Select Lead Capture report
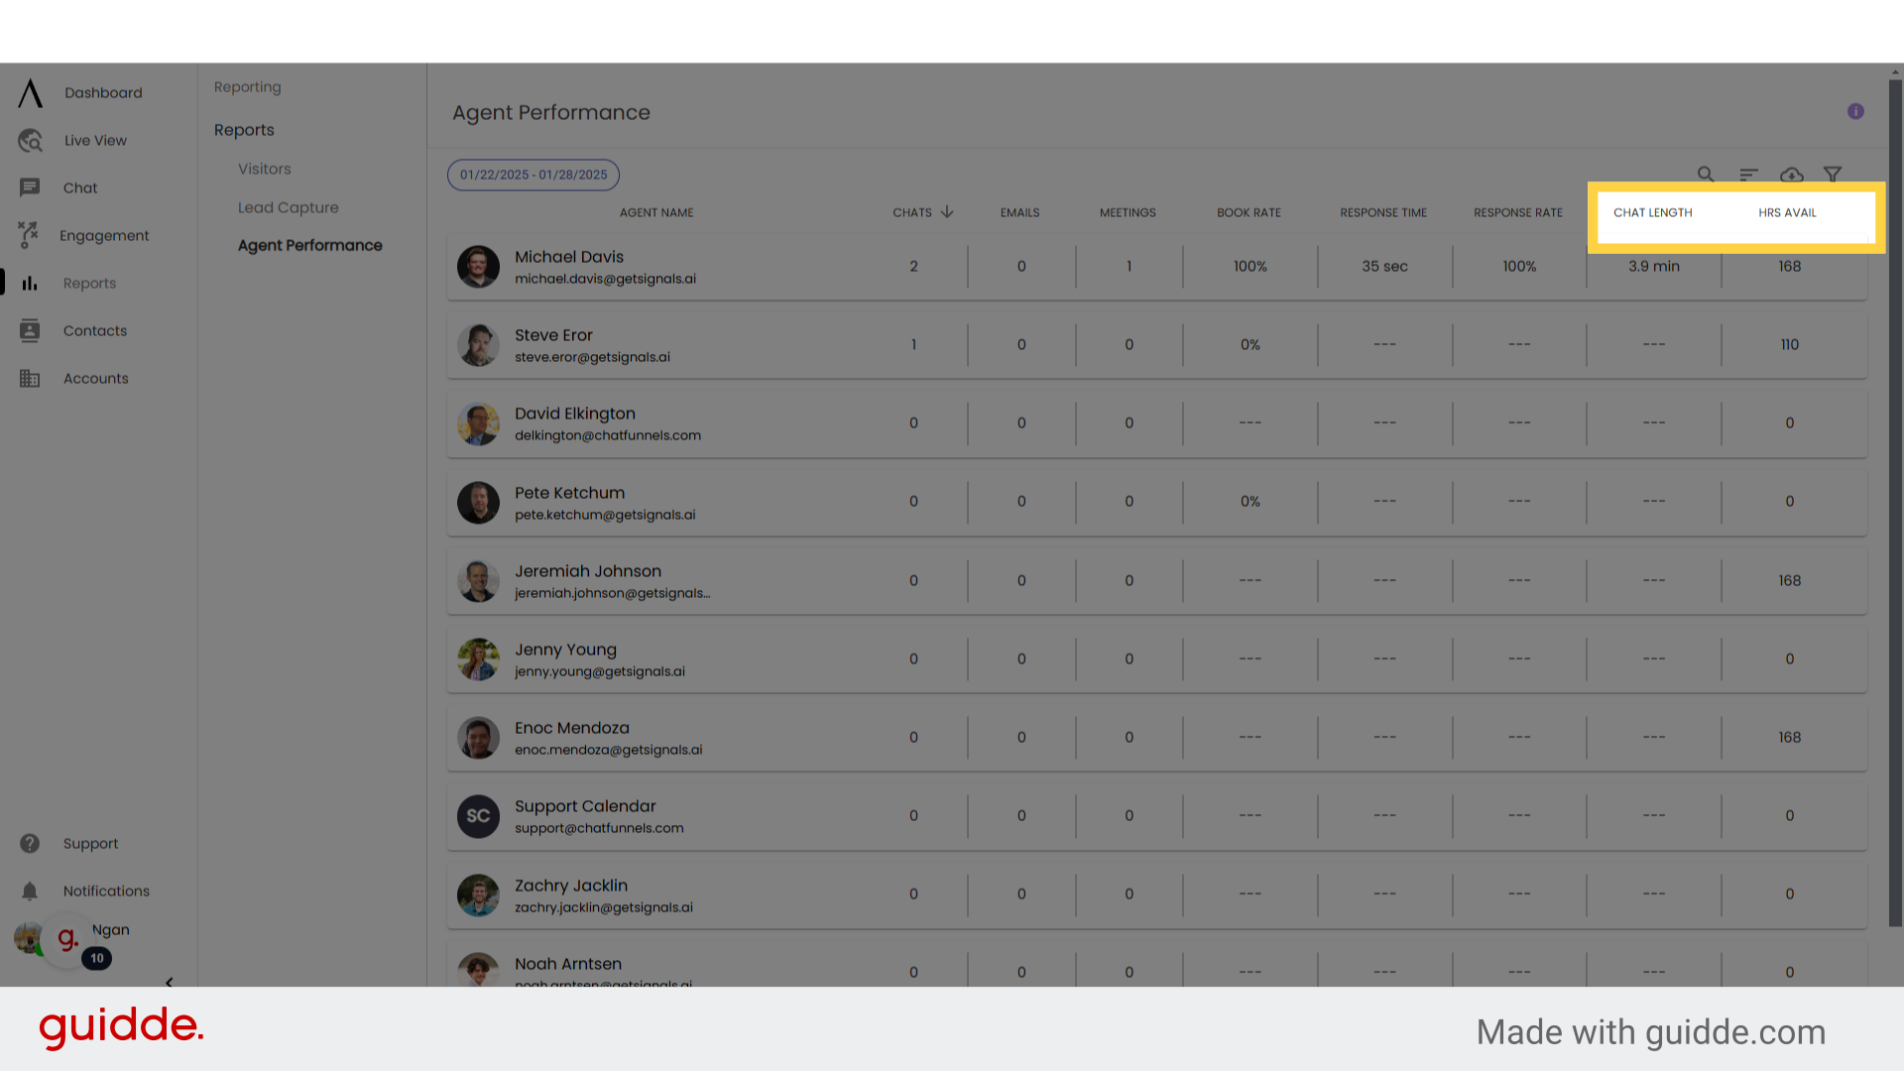The image size is (1904, 1071). 289,208
